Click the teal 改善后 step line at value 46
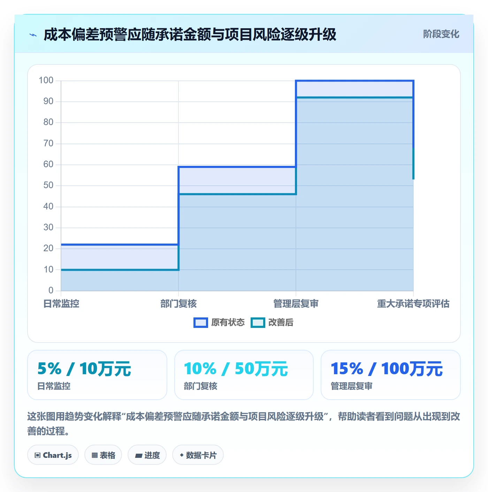Viewport: 488px width, 492px height. point(237,194)
